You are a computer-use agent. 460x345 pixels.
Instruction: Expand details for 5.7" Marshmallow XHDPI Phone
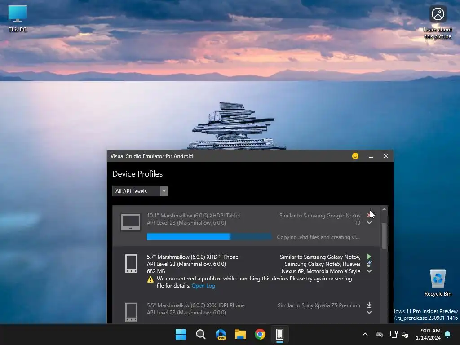pyautogui.click(x=369, y=271)
